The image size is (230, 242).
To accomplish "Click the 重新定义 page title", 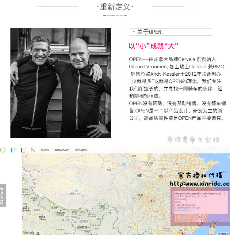I will point(115,7).
